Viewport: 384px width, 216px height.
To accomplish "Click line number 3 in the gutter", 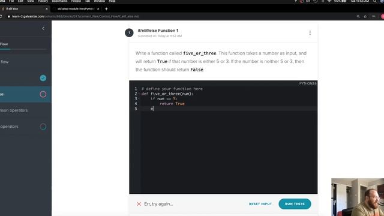I will (136, 98).
